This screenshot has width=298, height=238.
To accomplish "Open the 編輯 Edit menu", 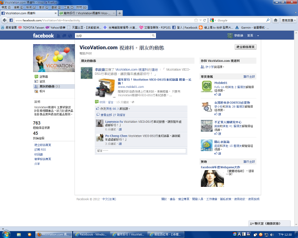I will pos(19,7).
